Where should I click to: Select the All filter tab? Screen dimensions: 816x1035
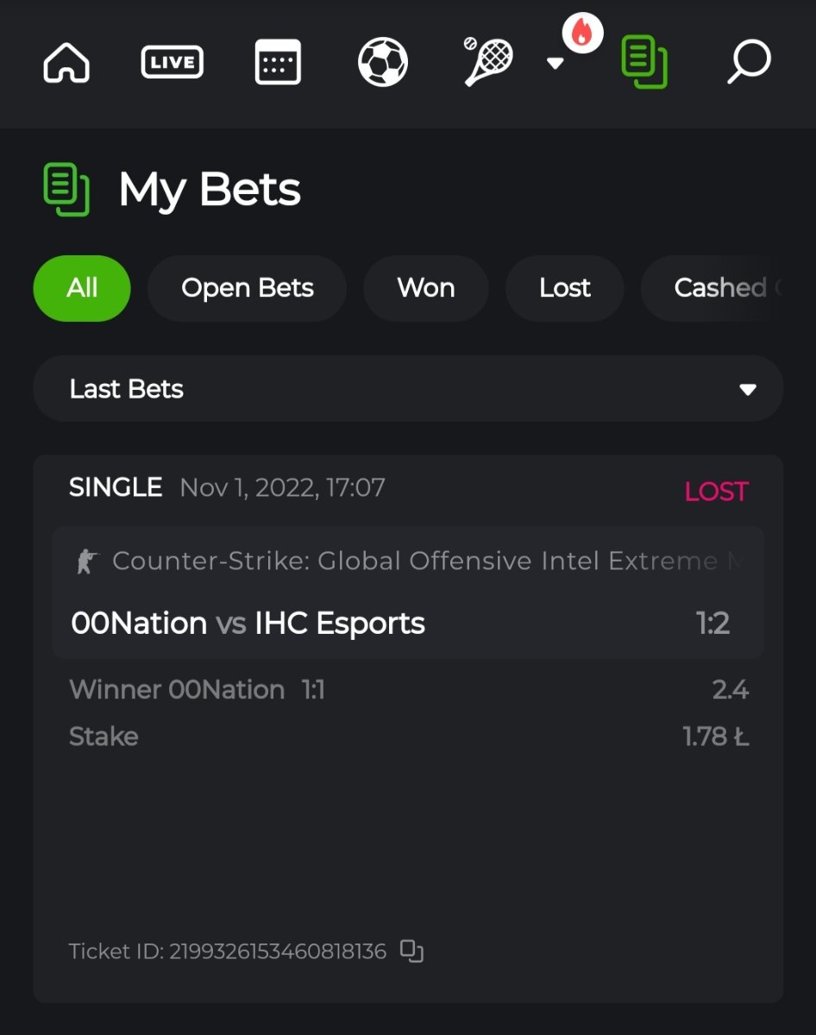(x=82, y=288)
